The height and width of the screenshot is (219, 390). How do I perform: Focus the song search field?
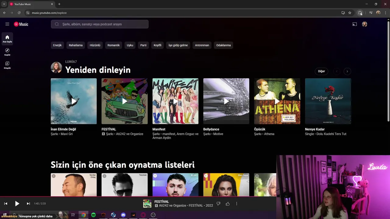pos(100,24)
